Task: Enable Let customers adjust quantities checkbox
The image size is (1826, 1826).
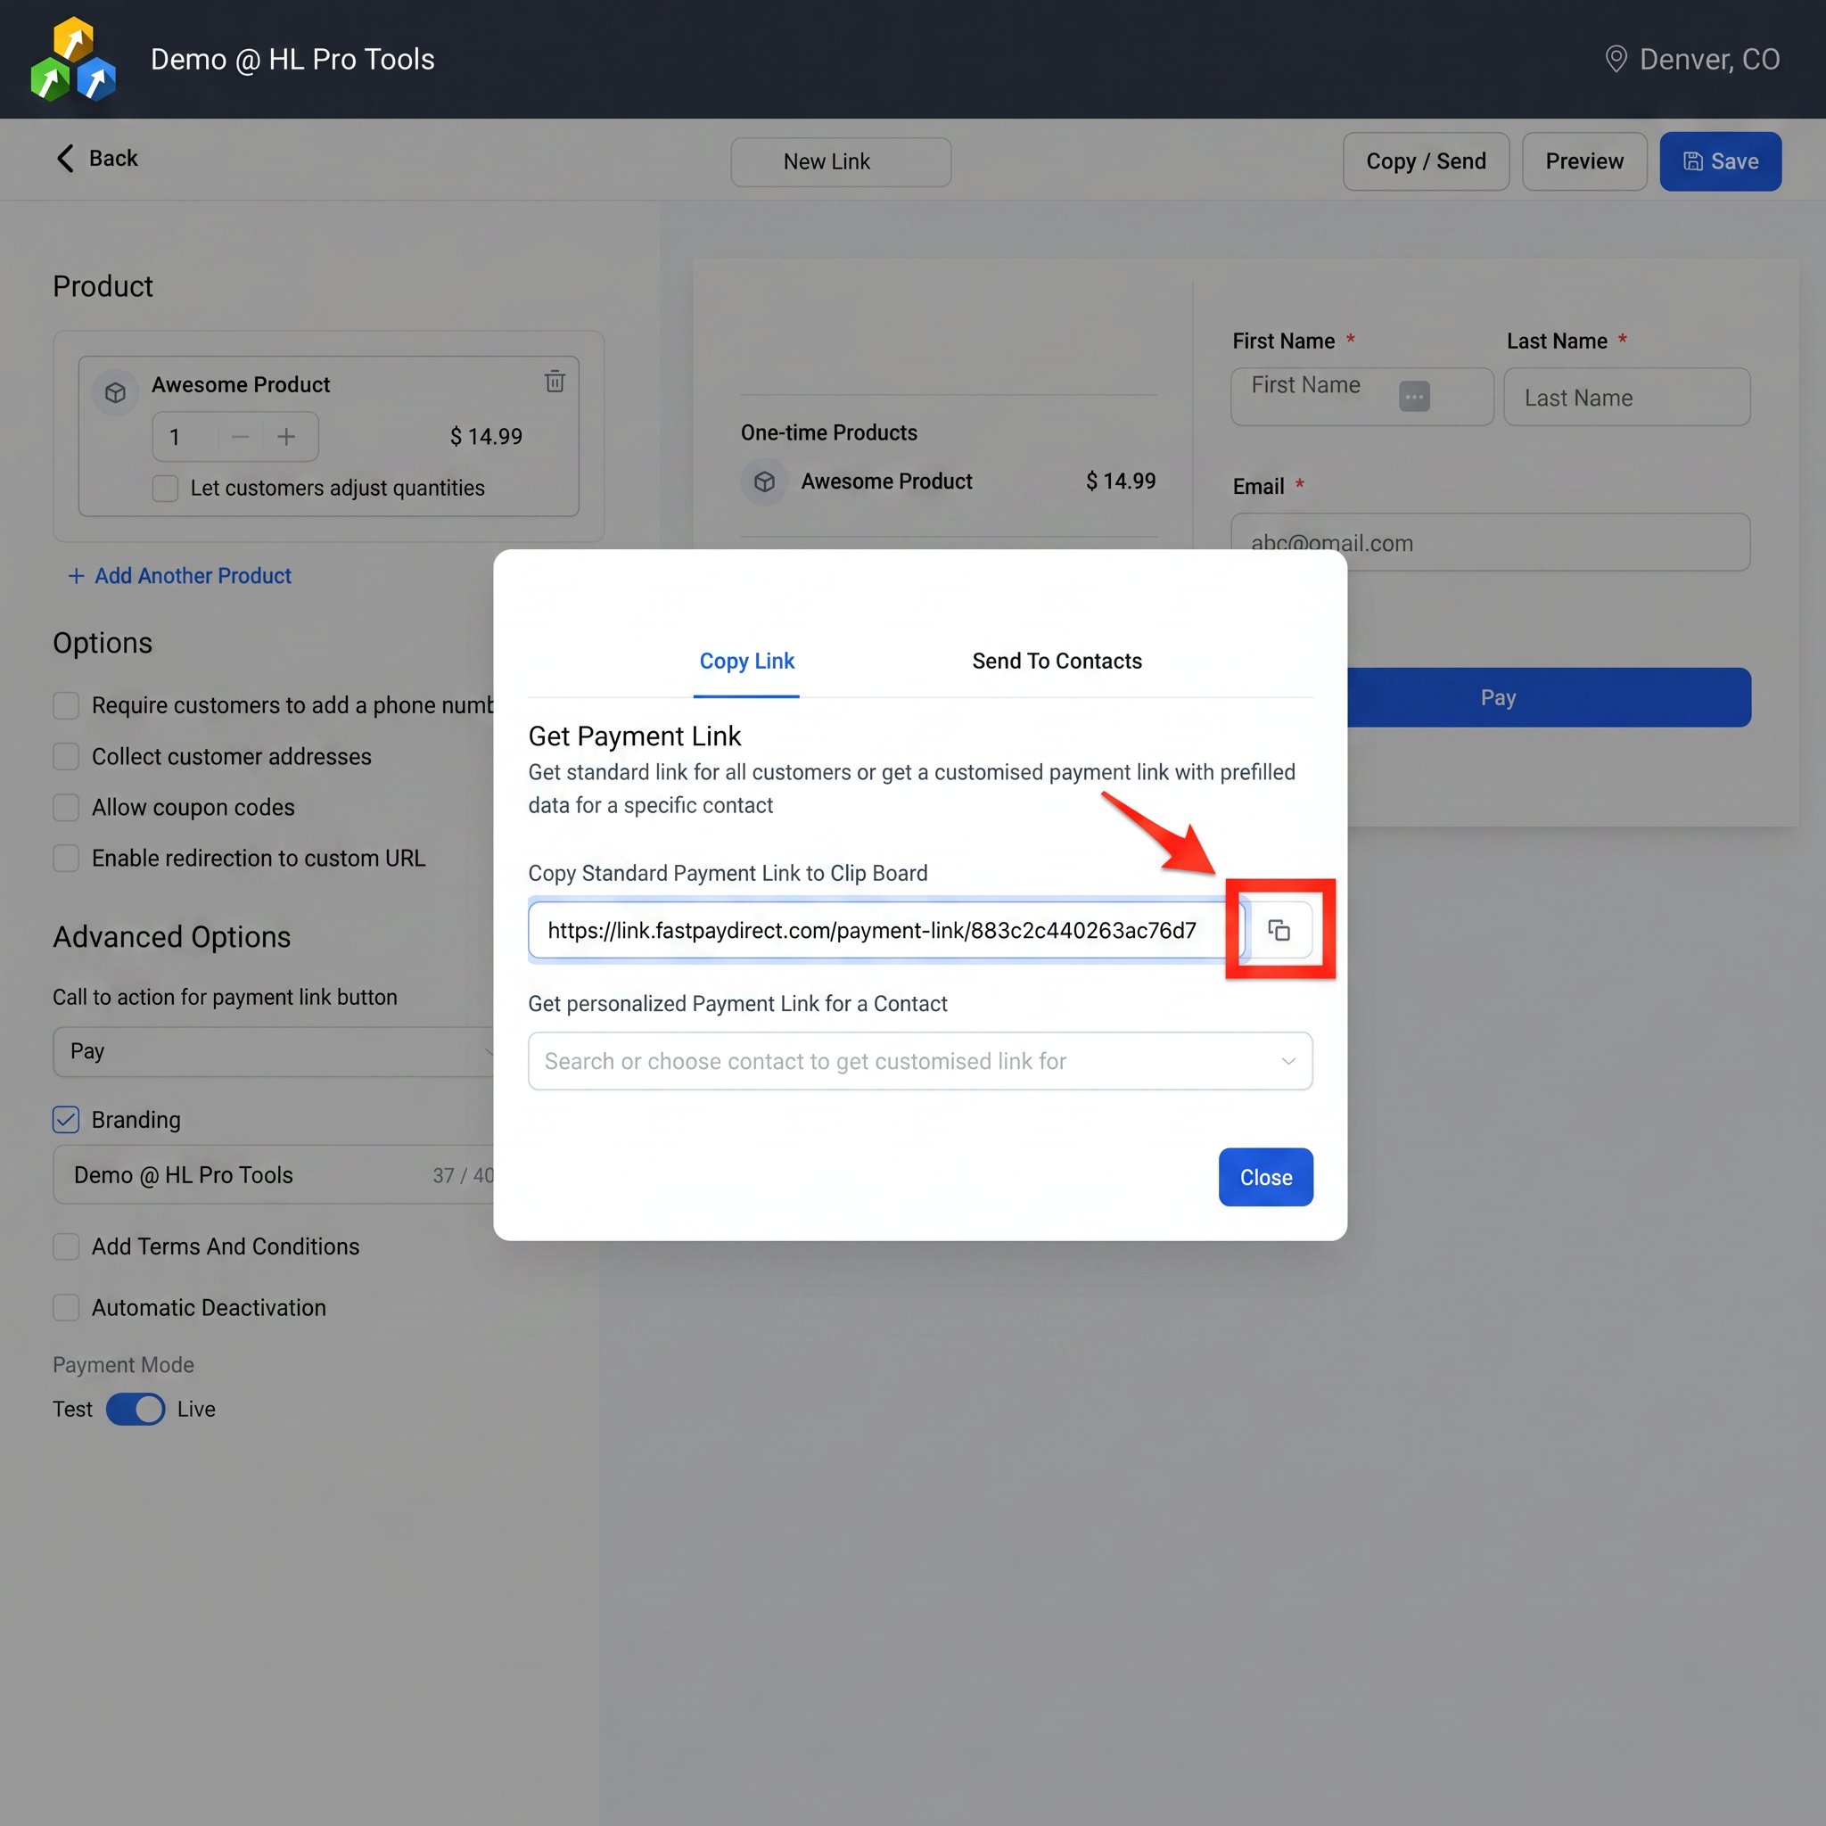Action: [166, 488]
